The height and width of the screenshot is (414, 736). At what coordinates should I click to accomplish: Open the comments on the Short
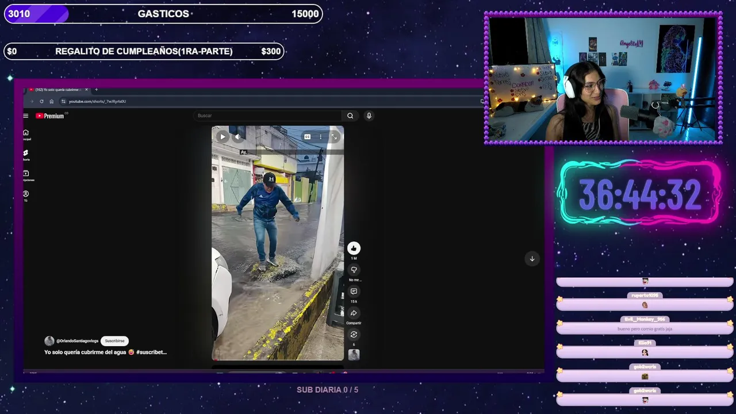point(354,292)
